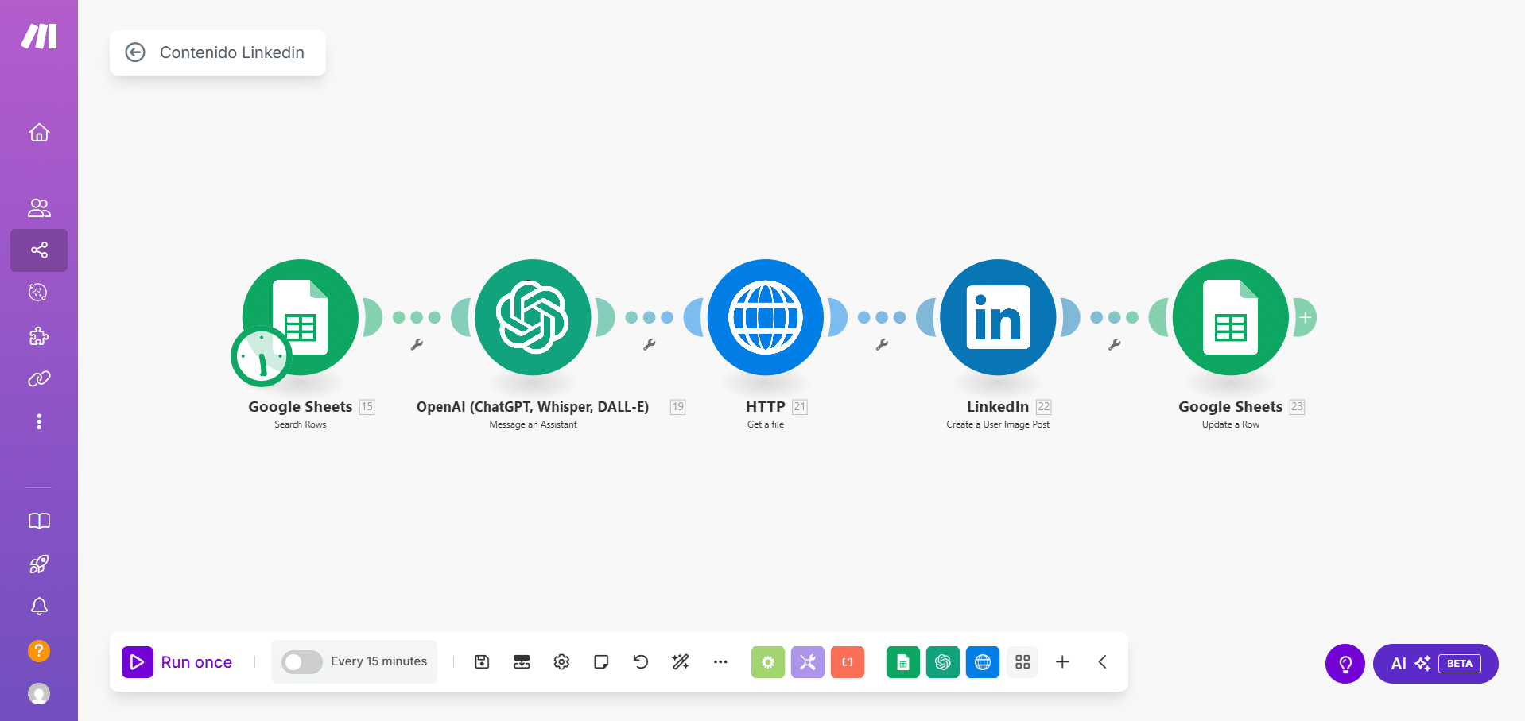Expand the toolbar three-dots More menu
The image size is (1525, 721).
point(720,662)
